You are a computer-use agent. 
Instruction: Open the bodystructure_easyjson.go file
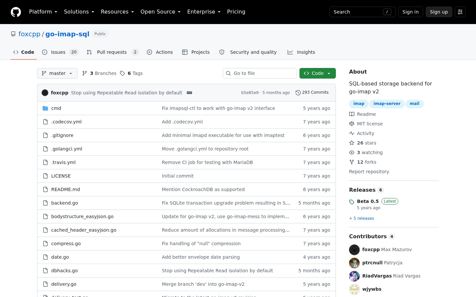[x=82, y=216]
